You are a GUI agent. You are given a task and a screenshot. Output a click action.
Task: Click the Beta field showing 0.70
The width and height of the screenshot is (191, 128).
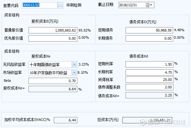point(53,81)
